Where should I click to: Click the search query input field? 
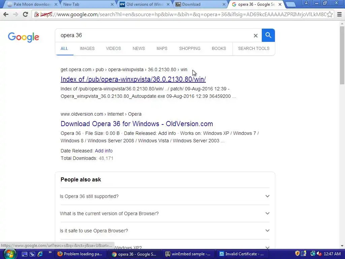pos(154,35)
